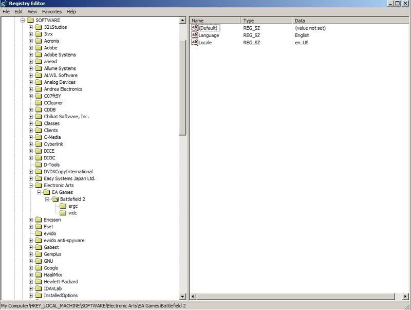This screenshot has width=411, height=310.
Task: Expand the DICE key
Action: pyautogui.click(x=31, y=151)
